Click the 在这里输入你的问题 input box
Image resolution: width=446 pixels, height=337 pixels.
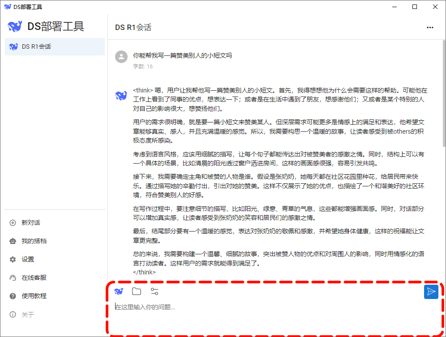276,316
